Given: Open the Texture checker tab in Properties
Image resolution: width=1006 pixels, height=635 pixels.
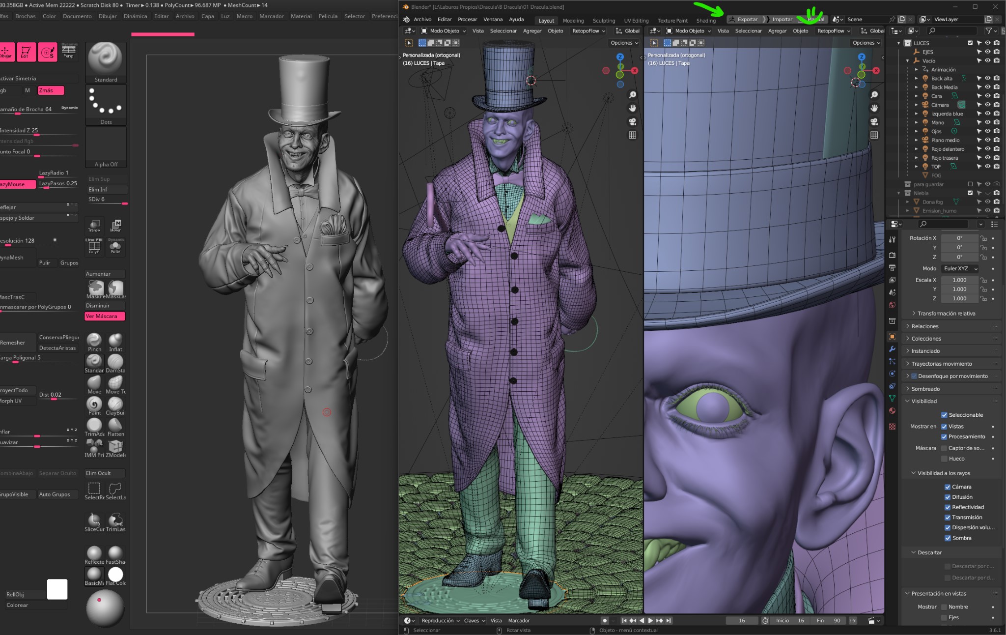Looking at the screenshot, I should (892, 427).
